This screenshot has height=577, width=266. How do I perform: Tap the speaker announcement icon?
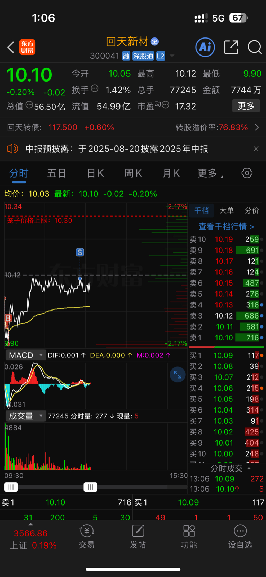click(x=12, y=149)
